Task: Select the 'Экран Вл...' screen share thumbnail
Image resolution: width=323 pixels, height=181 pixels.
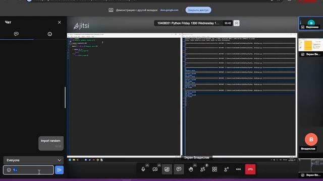Action: click(x=311, y=168)
